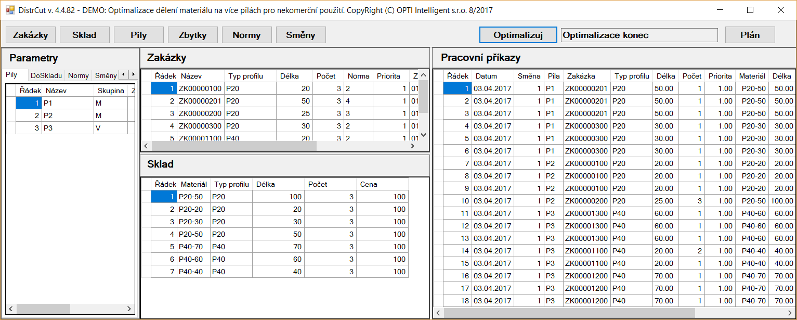Click the Zakázky horizontal scrollbar thumb
Image resolution: width=797 pixels, height=320 pixels.
(x=234, y=146)
